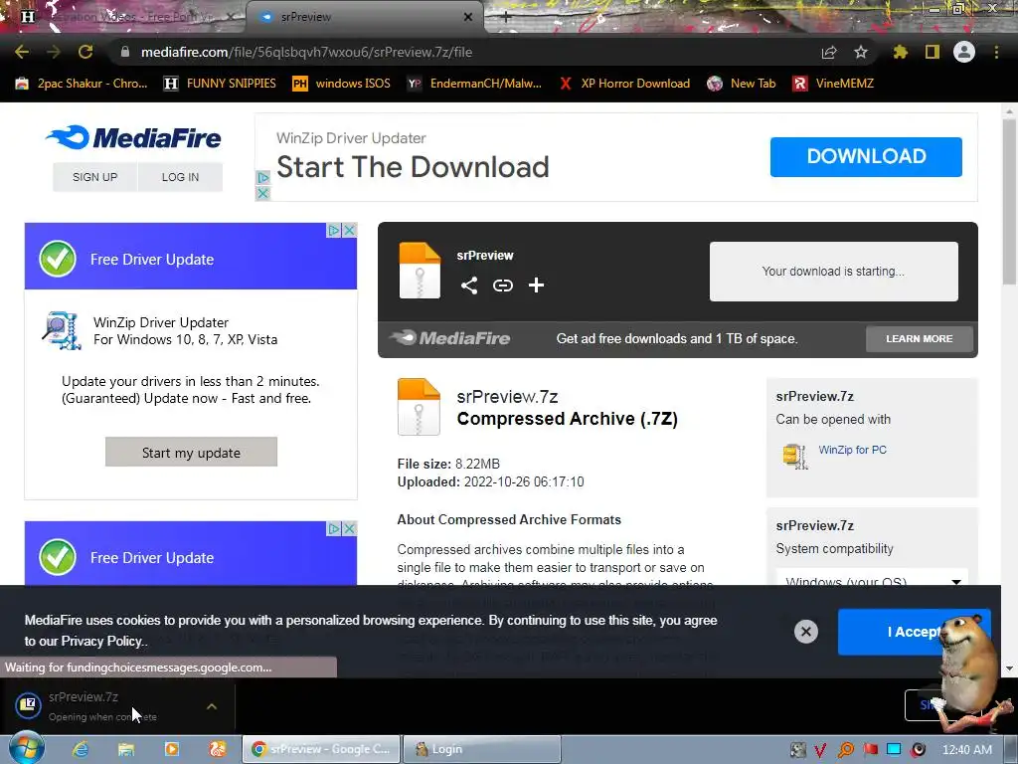Select the srPreview tab
This screenshot has width=1018, height=764.
pyautogui.click(x=364, y=17)
